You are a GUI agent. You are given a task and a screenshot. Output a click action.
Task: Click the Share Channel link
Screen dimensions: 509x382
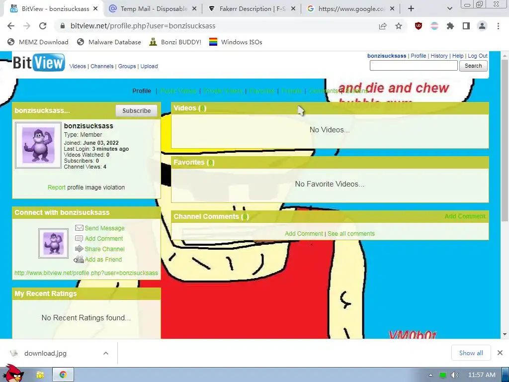pyautogui.click(x=104, y=249)
